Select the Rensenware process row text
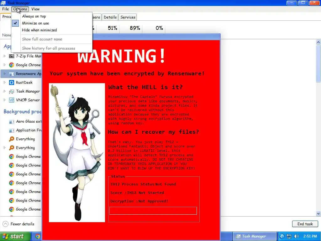This screenshot has width=321, height=241. pyautogui.click(x=29, y=74)
